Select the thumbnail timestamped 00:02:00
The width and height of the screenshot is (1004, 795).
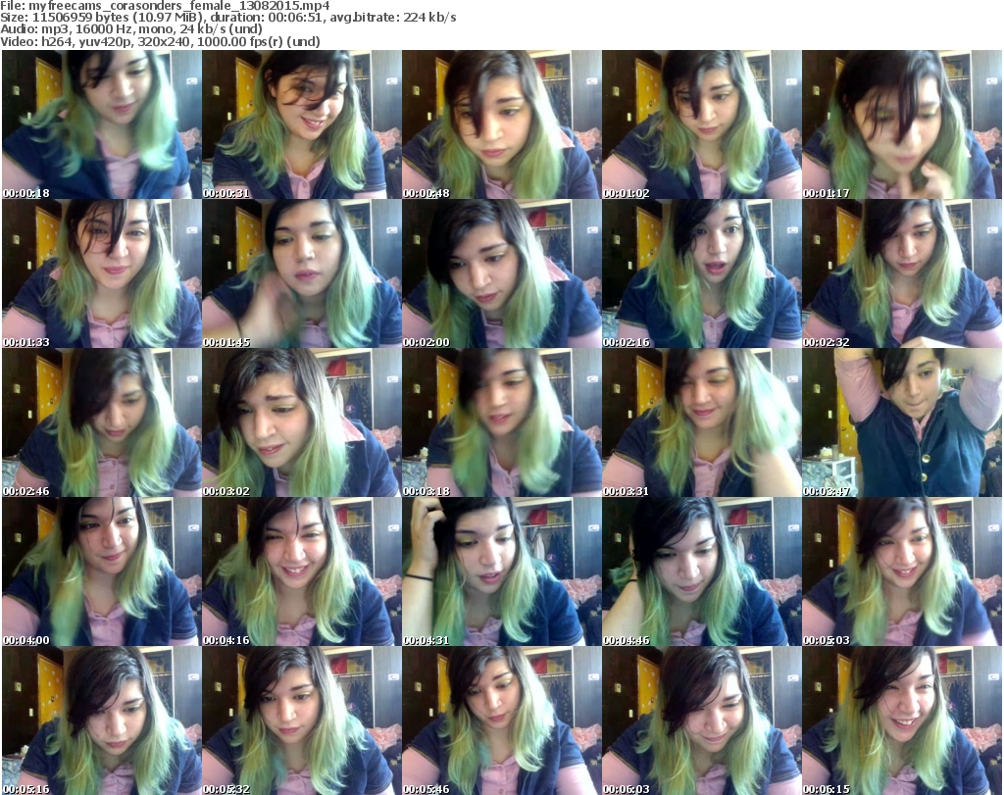pyautogui.click(x=501, y=273)
